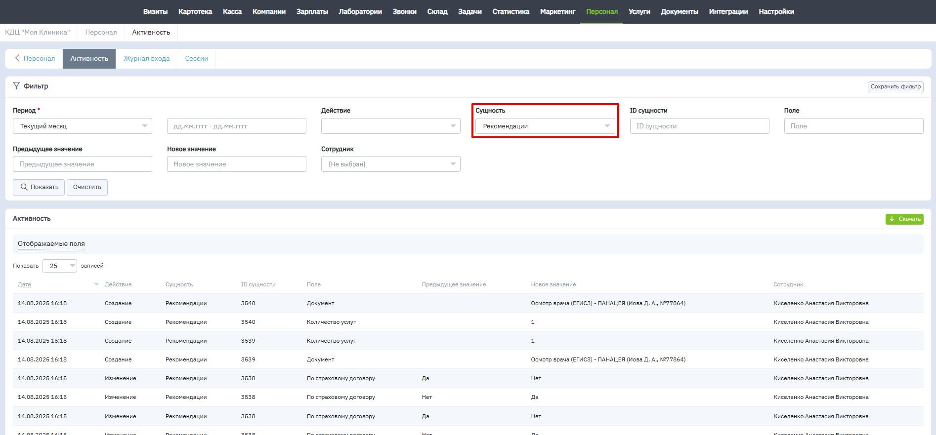Click Персонал breadcrumb link

[101, 32]
